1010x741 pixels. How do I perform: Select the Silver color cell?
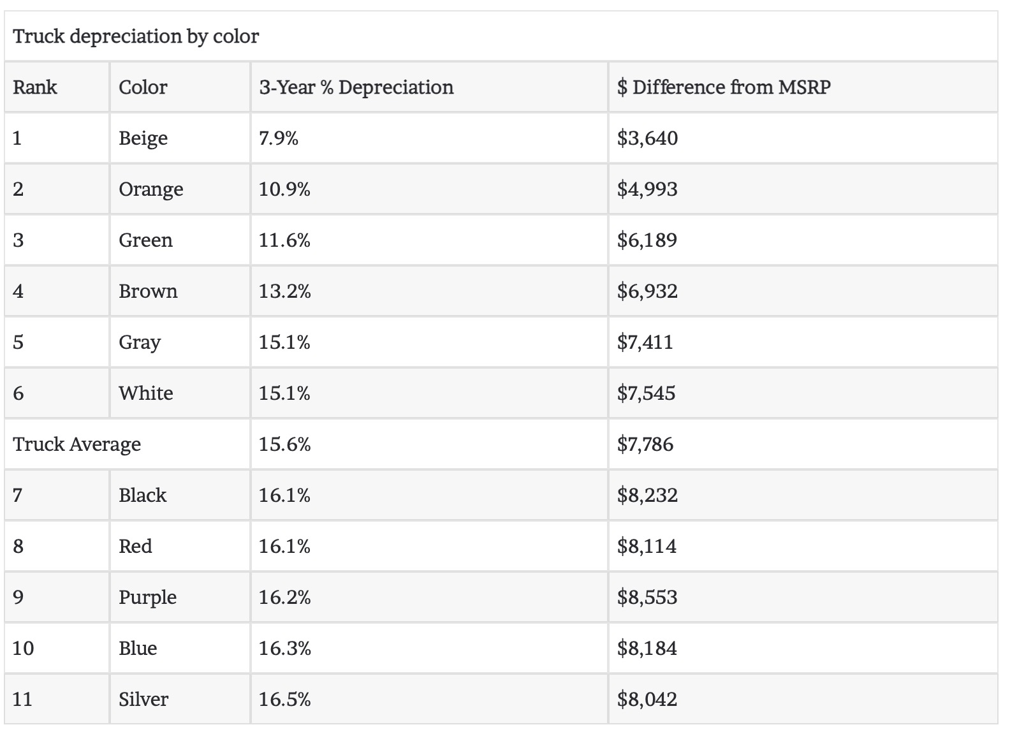pyautogui.click(x=143, y=700)
